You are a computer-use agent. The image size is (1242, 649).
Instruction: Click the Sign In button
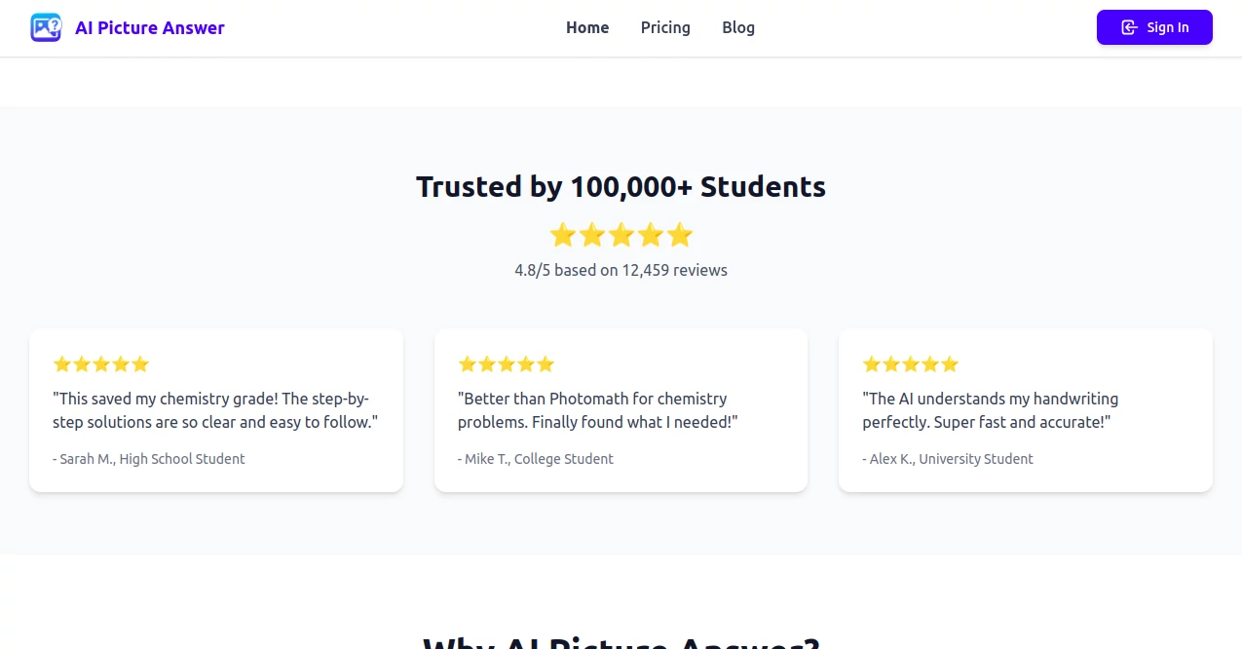[x=1154, y=27]
